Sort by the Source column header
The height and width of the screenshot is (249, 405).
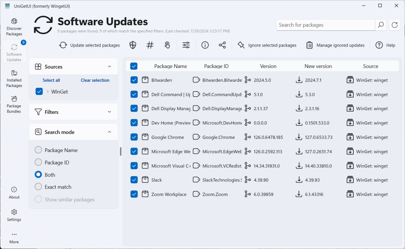pyautogui.click(x=371, y=66)
